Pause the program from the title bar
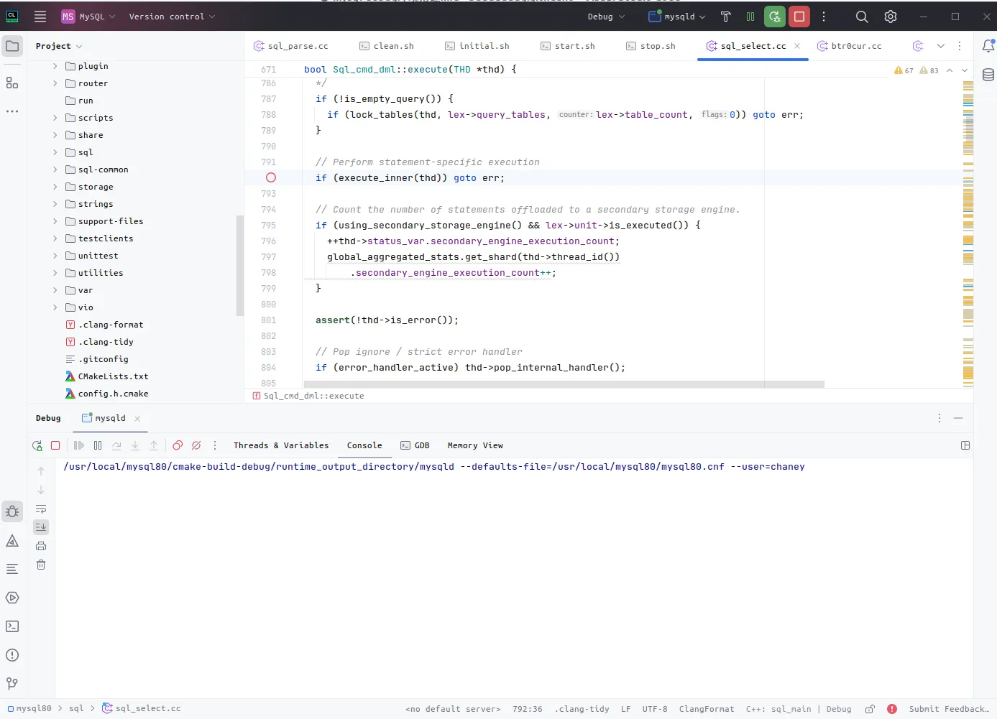 pyautogui.click(x=750, y=17)
